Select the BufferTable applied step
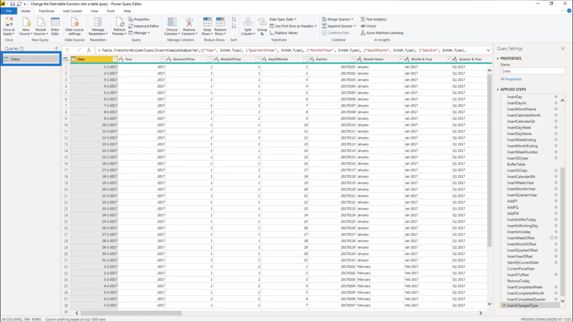 516,165
